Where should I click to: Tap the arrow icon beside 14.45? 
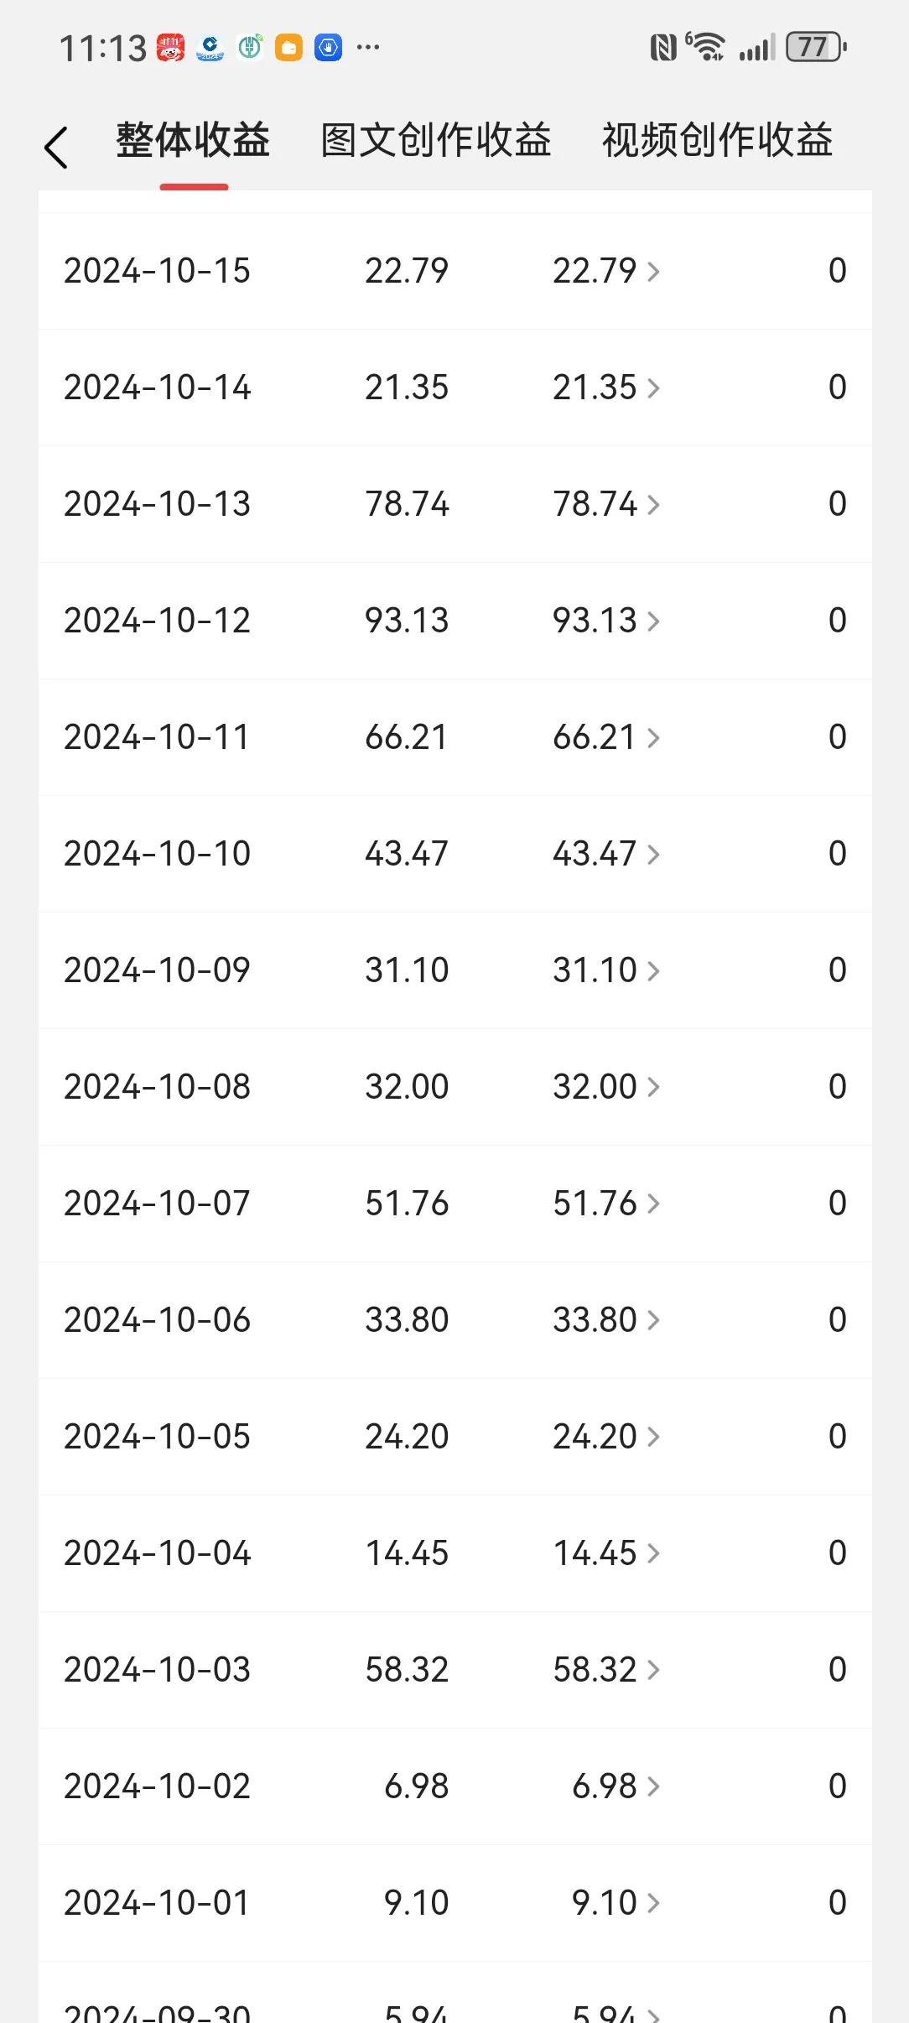tap(653, 1553)
